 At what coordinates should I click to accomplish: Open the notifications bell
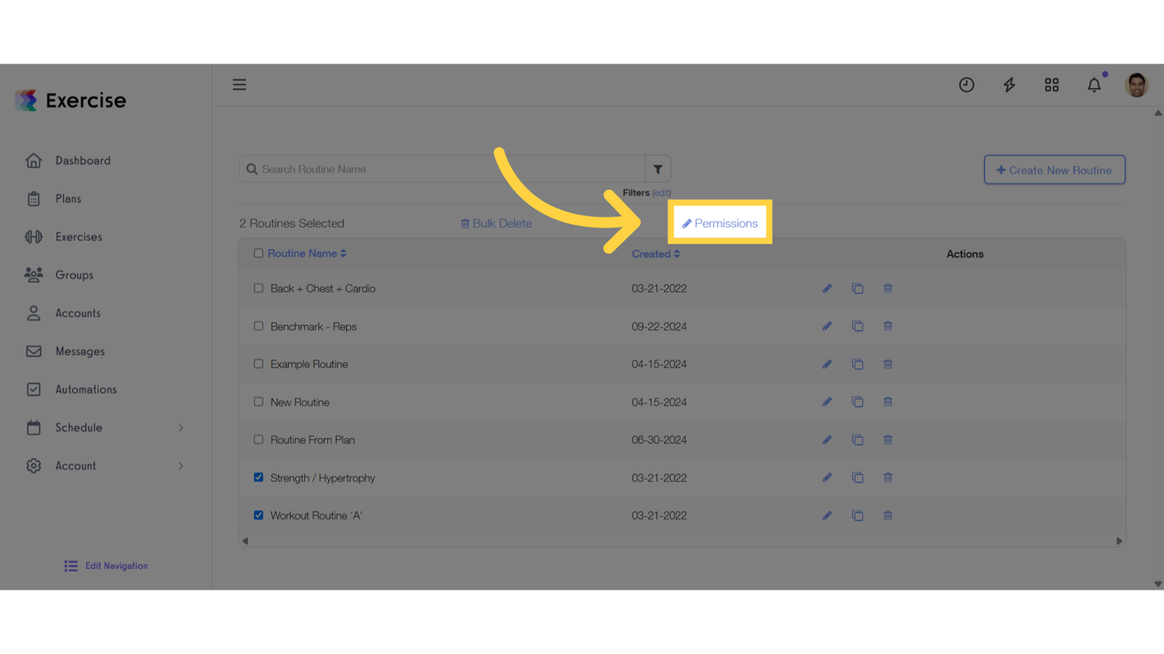point(1094,84)
